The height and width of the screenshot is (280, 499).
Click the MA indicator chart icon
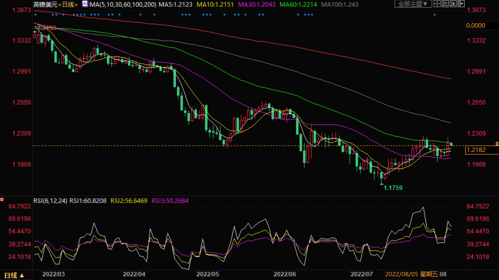click(x=85, y=4)
